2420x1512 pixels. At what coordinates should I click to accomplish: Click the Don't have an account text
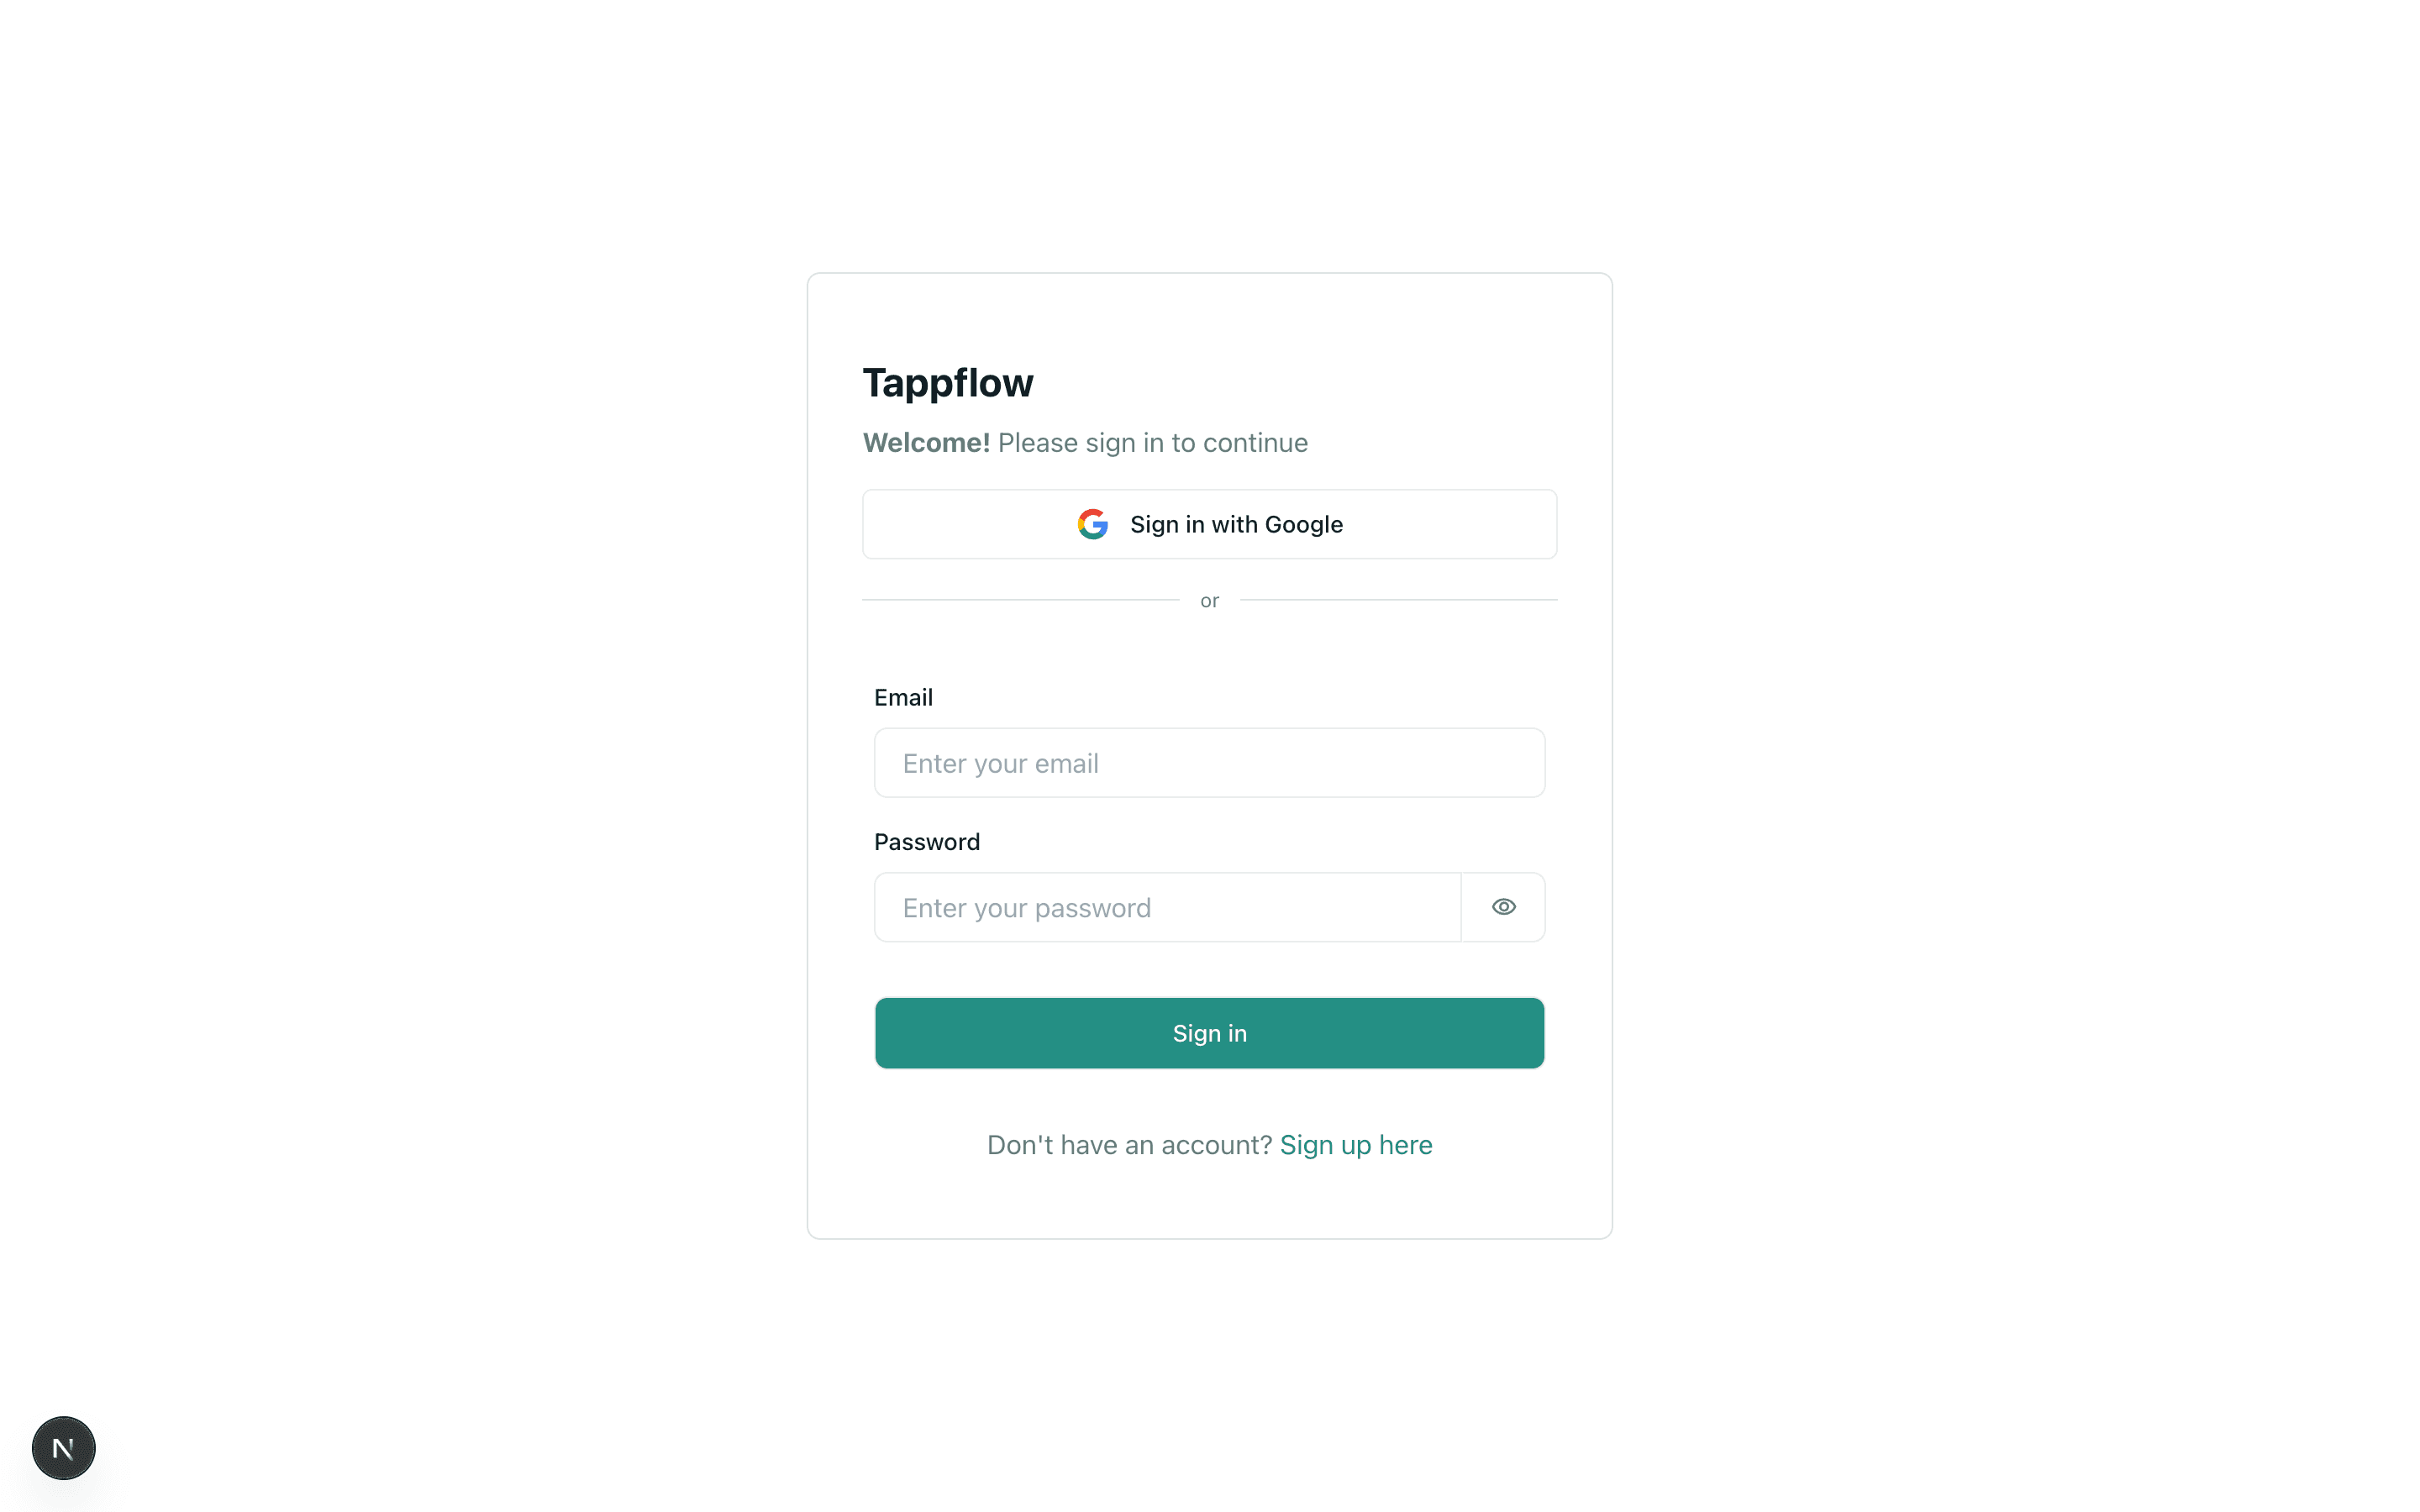click(1128, 1144)
